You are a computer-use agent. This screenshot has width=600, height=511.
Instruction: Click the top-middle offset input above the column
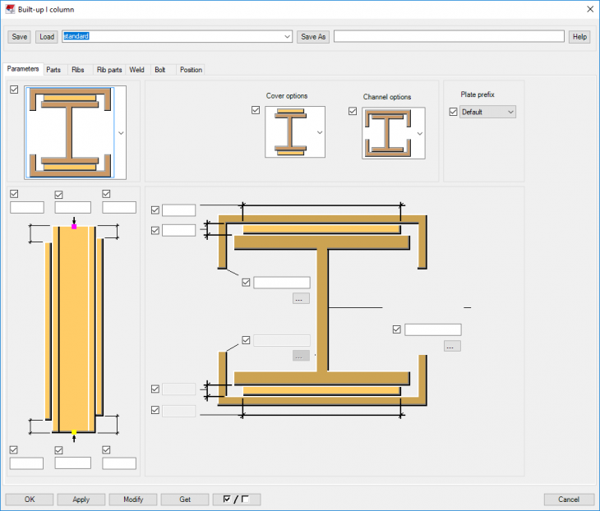[x=72, y=207]
